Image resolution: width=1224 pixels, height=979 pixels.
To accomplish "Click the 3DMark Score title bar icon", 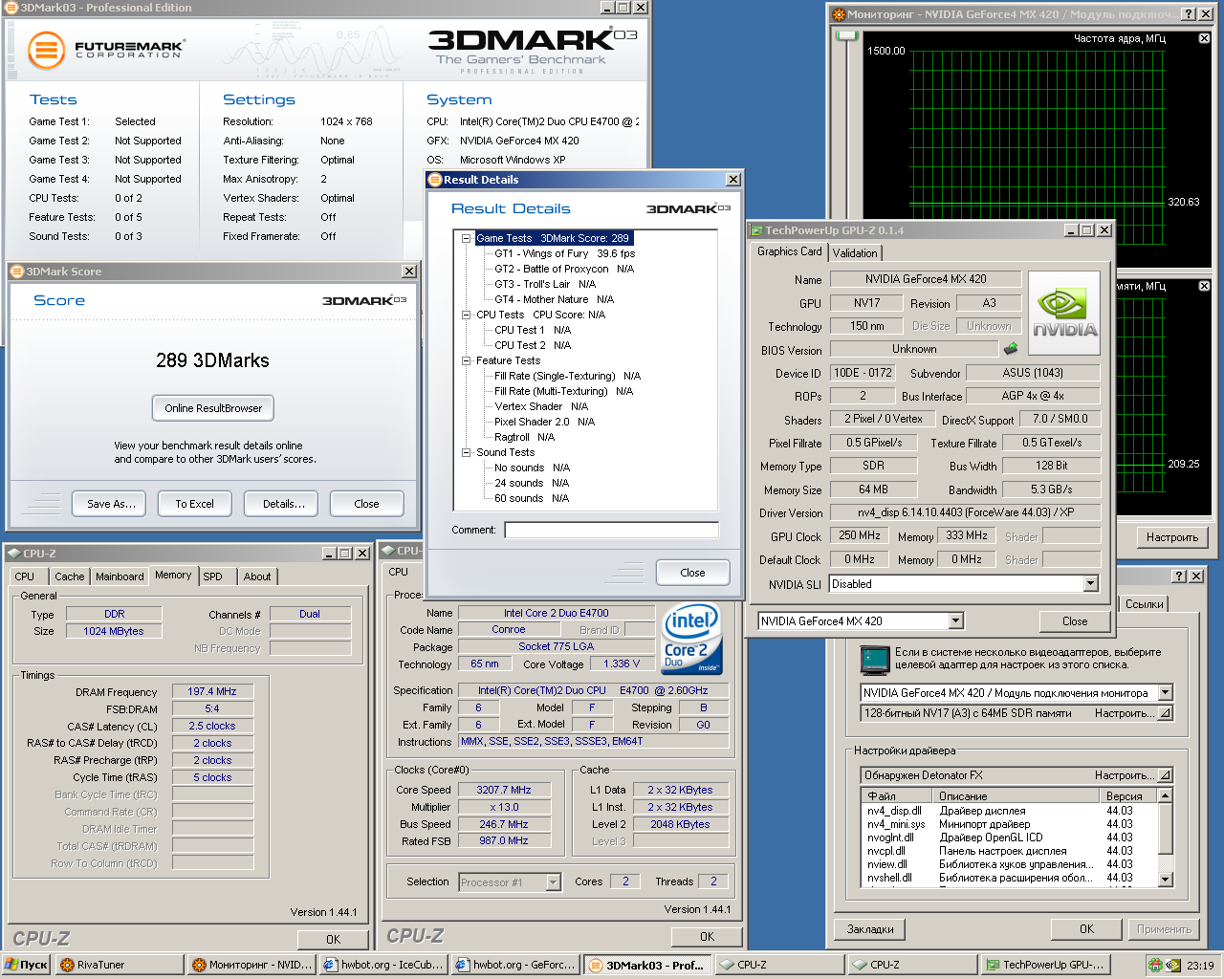I will click(17, 272).
